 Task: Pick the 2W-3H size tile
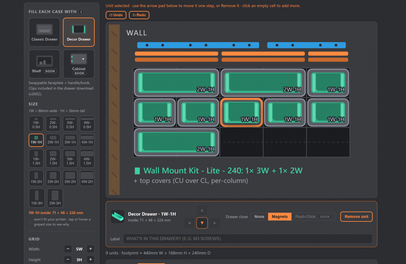pyautogui.click(x=55, y=198)
